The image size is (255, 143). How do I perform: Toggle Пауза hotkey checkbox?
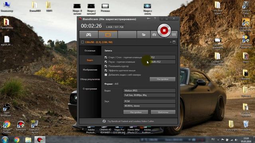[106, 62]
